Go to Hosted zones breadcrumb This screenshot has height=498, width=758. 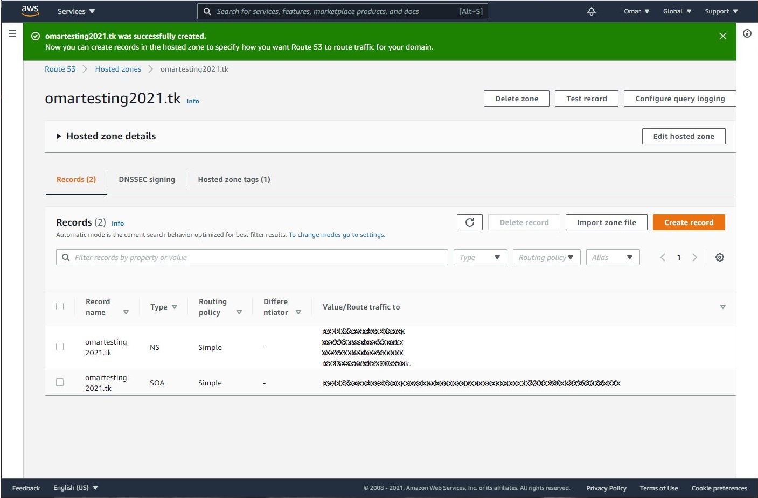pos(118,69)
